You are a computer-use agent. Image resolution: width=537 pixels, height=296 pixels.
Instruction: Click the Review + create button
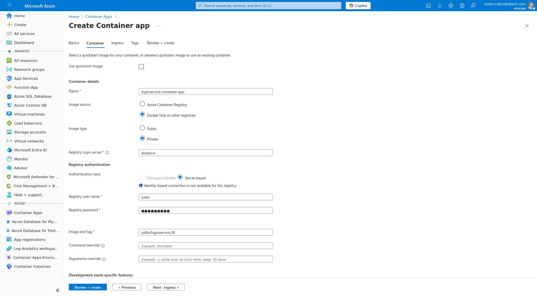tap(88, 287)
